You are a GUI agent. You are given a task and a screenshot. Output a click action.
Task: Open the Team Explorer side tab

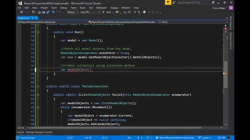(230, 23)
